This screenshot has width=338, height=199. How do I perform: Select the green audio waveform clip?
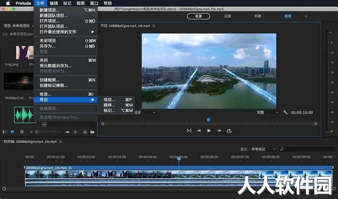[24, 115]
